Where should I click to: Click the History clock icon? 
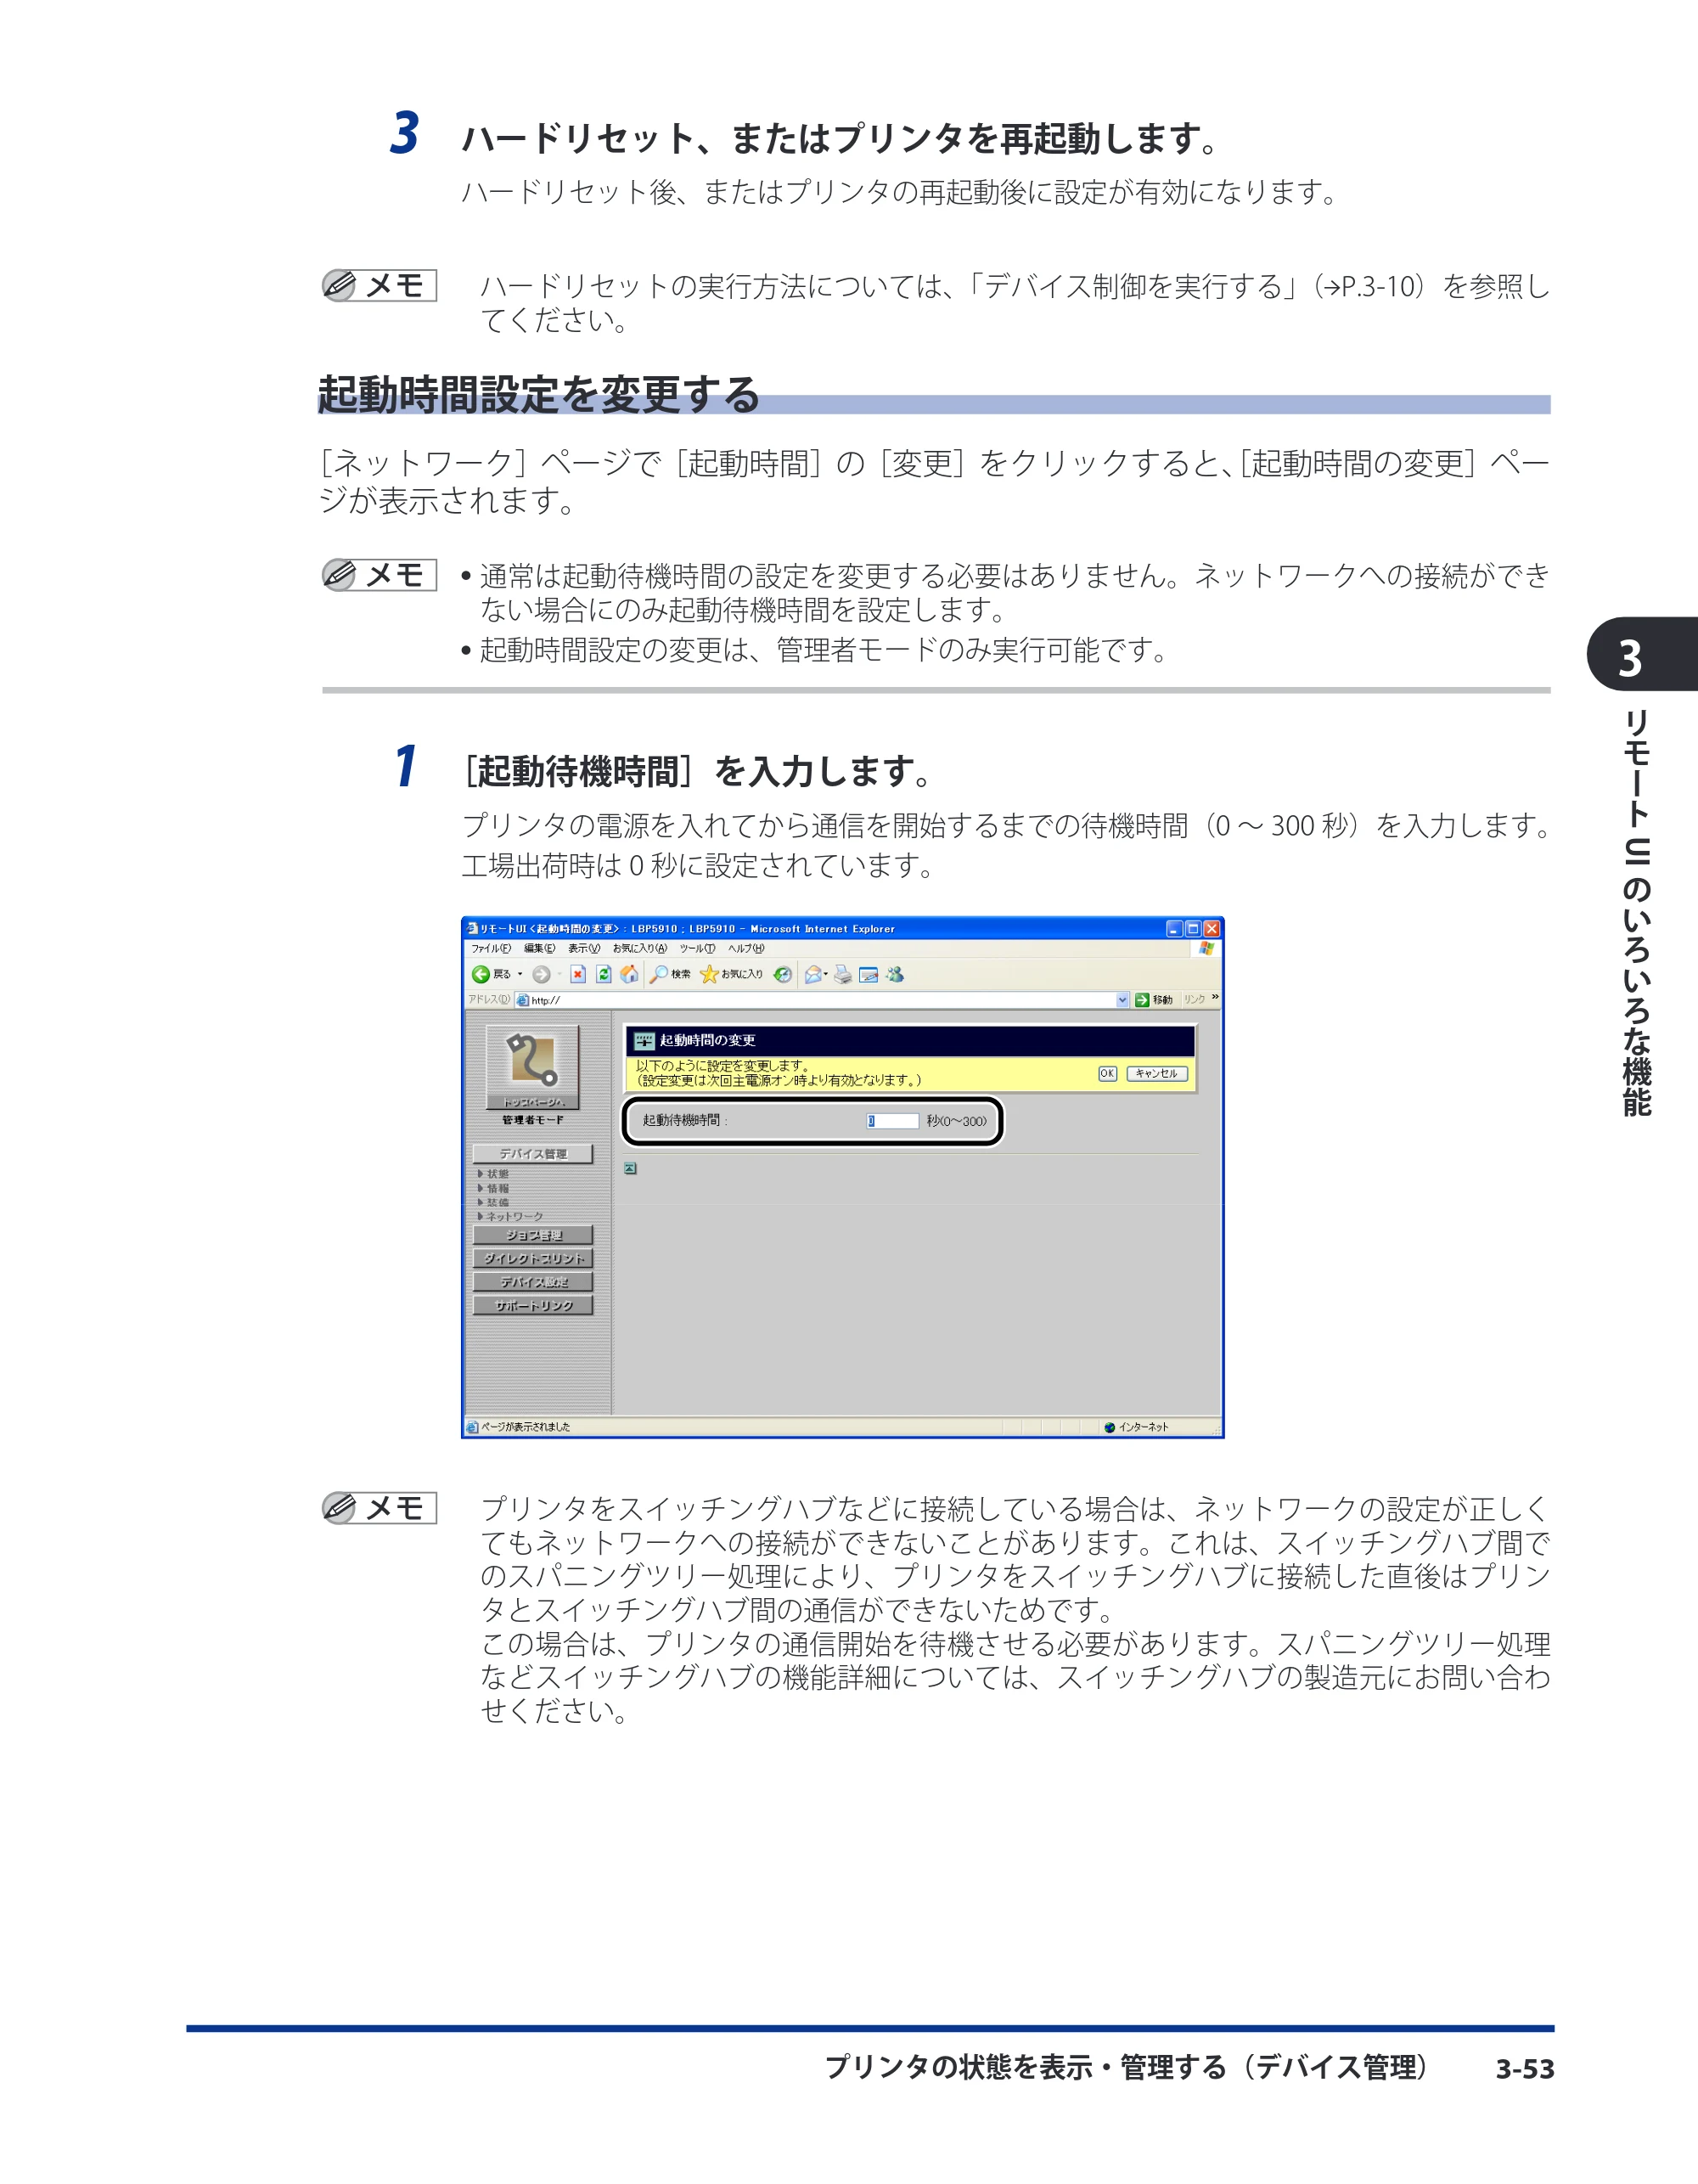783,974
